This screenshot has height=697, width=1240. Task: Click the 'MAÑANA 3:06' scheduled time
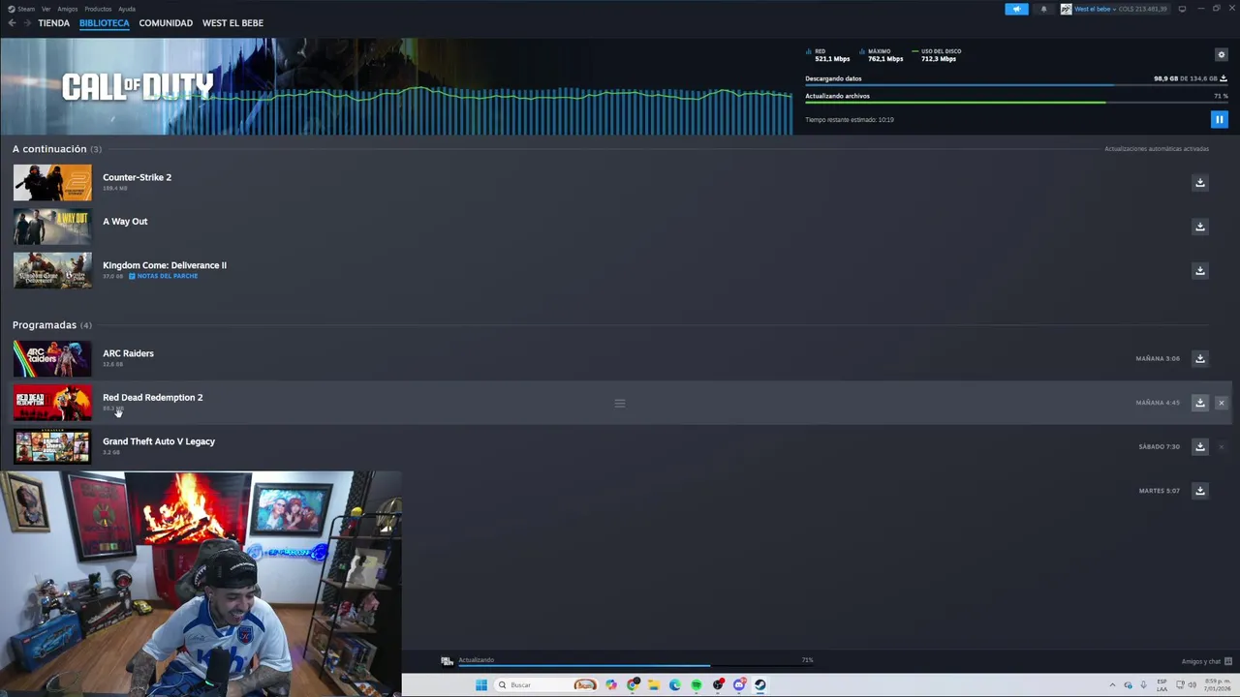pyautogui.click(x=1158, y=358)
